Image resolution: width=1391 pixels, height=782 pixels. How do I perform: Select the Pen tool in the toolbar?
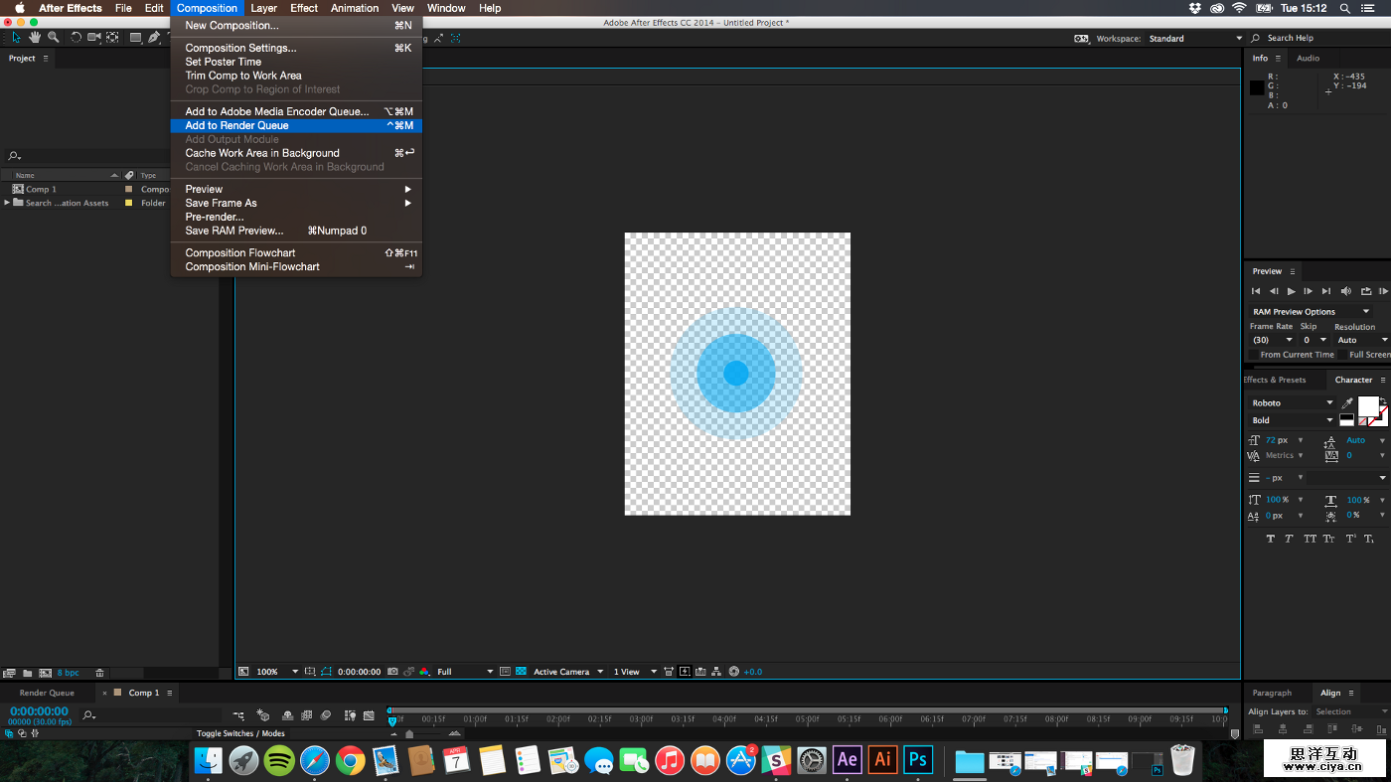(x=155, y=38)
